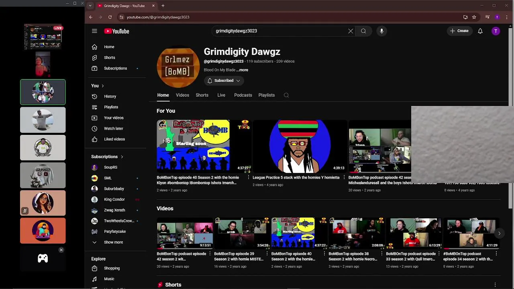Screen dimensions: 514x289
Task: Open Playlists in the sidebar
Action: [116, 107]
